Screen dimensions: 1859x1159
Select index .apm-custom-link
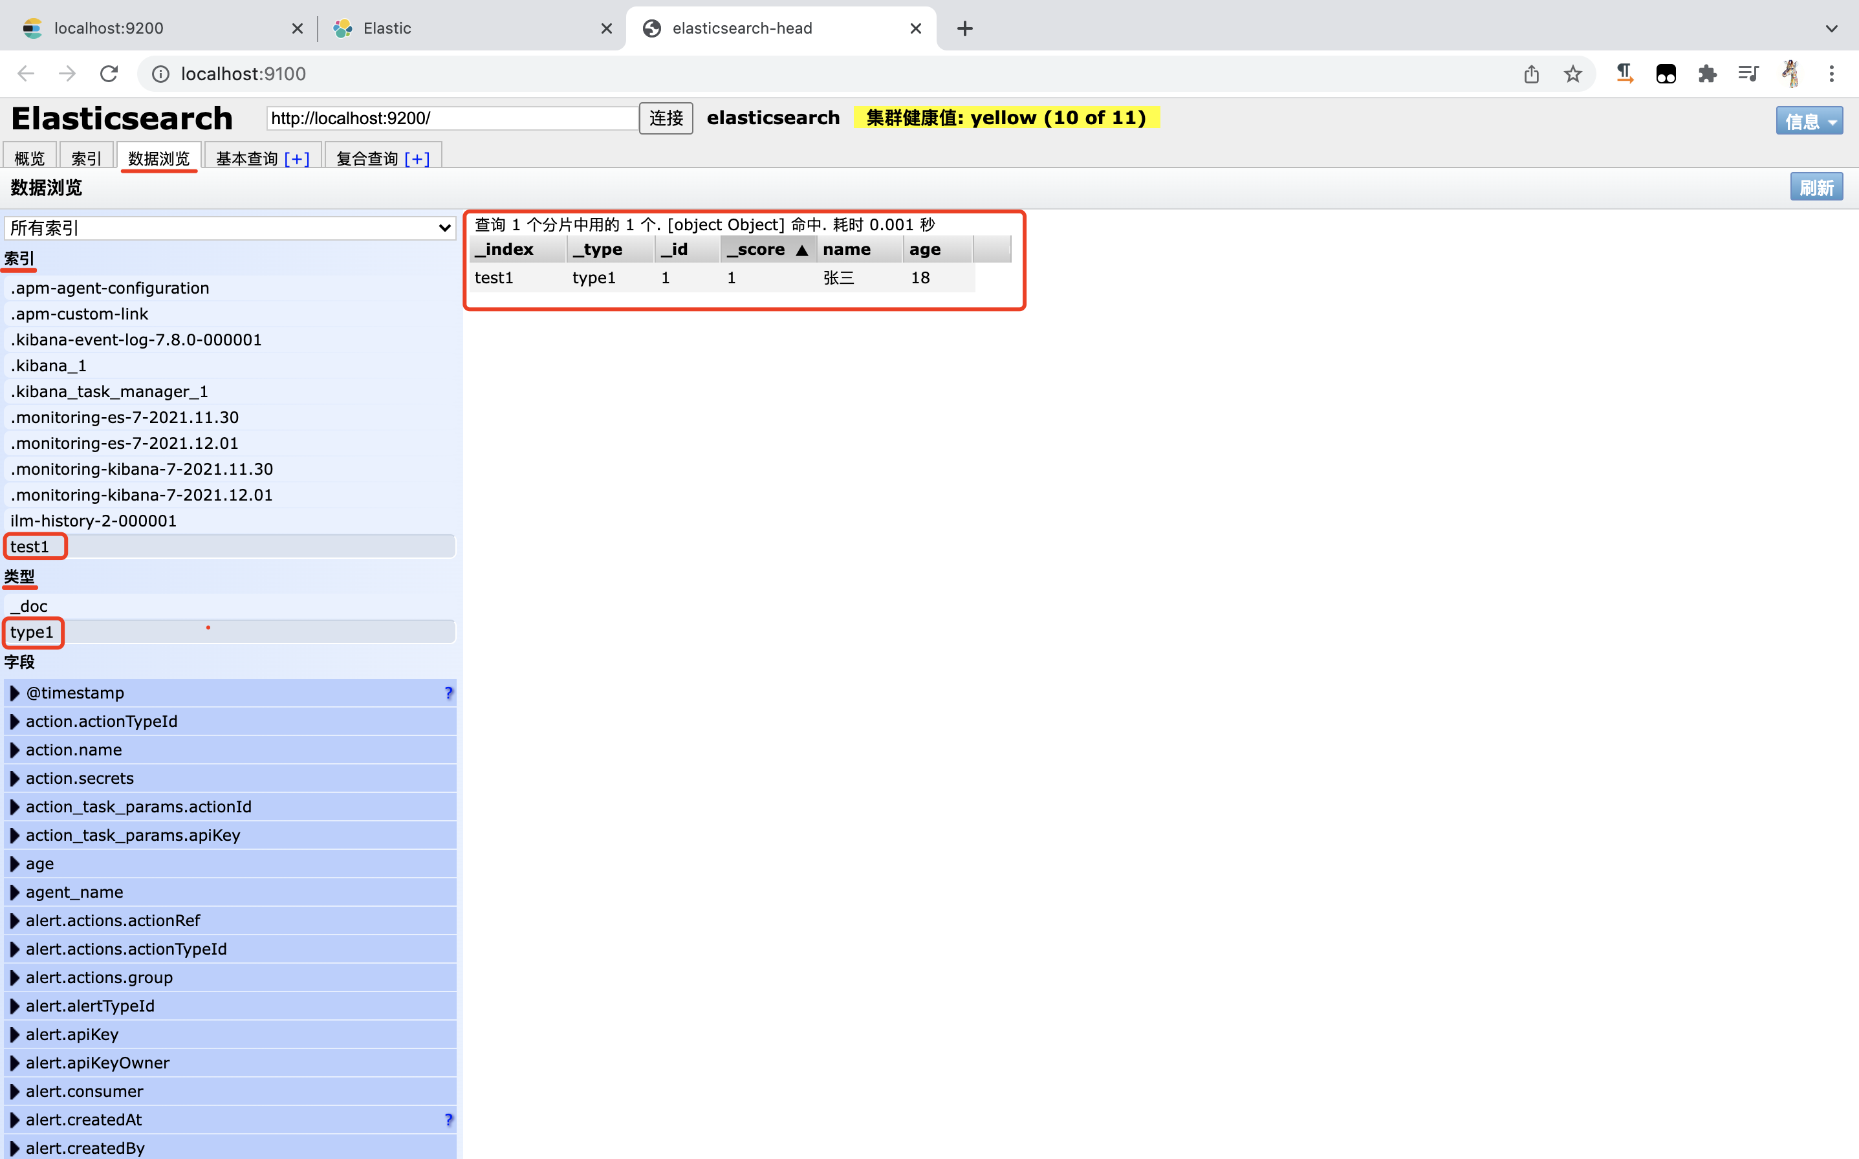point(230,314)
